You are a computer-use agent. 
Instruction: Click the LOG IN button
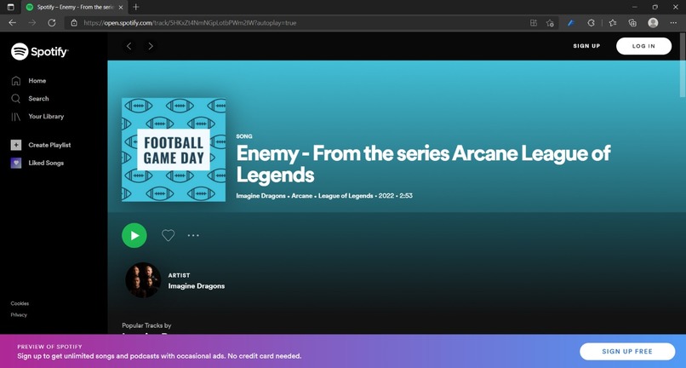point(643,46)
